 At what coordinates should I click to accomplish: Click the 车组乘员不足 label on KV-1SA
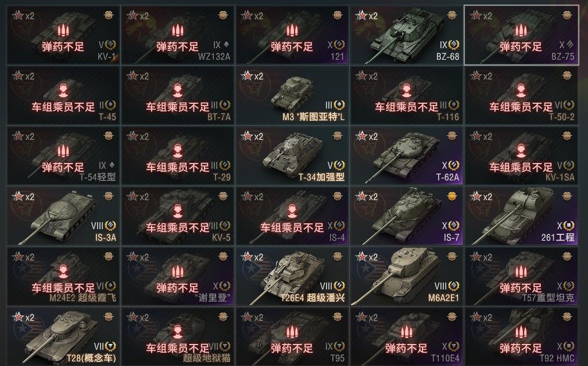coord(521,167)
